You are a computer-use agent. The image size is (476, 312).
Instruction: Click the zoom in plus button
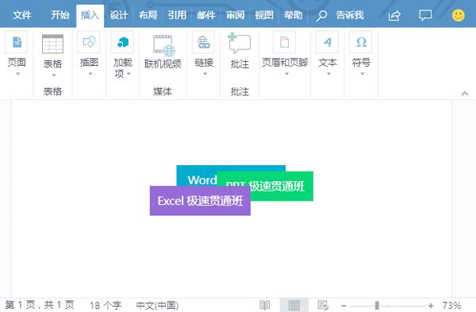[431, 306]
